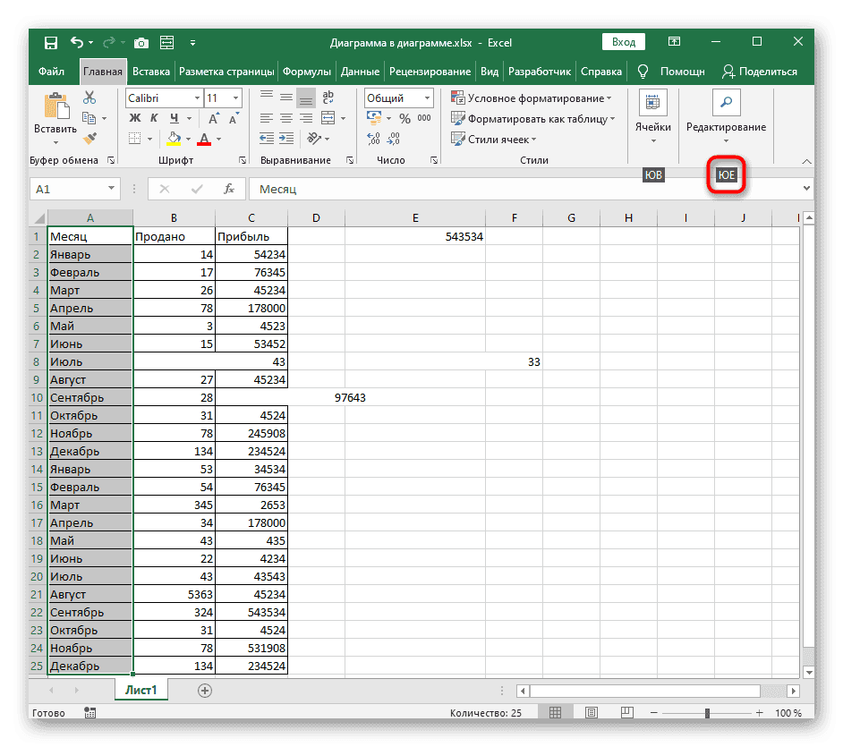Toggle bold (Ж) formatting
Image resolution: width=843 pixels, height=747 pixels.
click(x=135, y=118)
